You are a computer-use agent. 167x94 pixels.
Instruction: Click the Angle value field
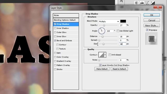click(x=110, y=31)
